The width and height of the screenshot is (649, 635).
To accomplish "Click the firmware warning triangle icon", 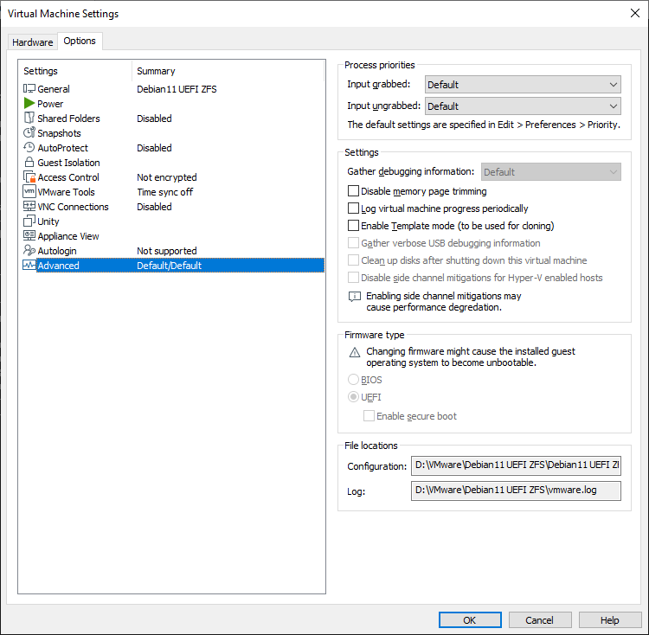I will coord(354,352).
